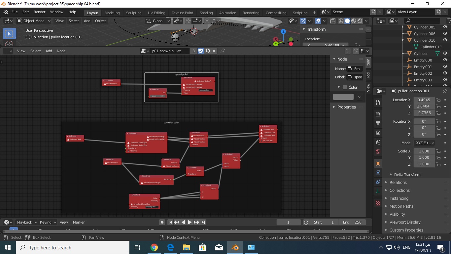Hide Cylinder.005 in the outliner
This screenshot has height=254, width=451.
pyautogui.click(x=445, y=27)
